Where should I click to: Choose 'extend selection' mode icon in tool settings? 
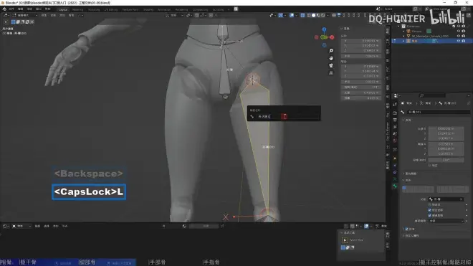tap(18, 22)
